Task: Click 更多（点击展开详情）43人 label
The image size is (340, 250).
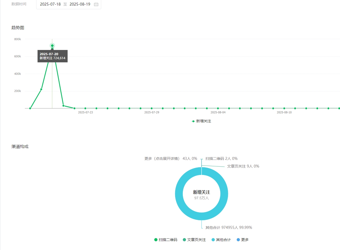Action: [171, 159]
